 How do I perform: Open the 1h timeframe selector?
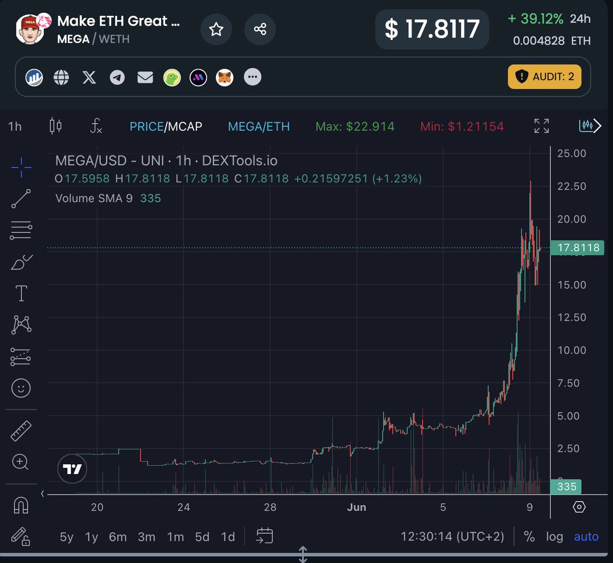[14, 126]
